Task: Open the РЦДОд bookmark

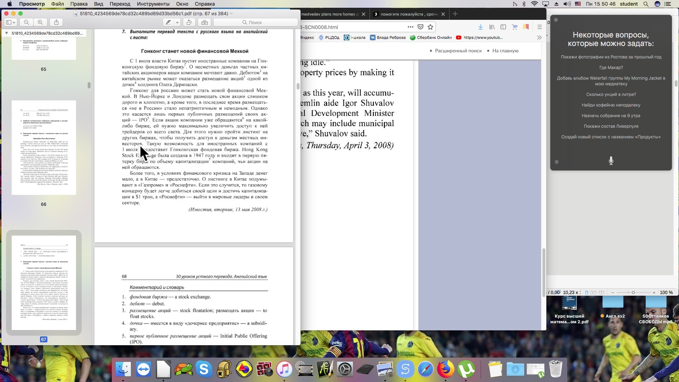Action: [x=329, y=37]
